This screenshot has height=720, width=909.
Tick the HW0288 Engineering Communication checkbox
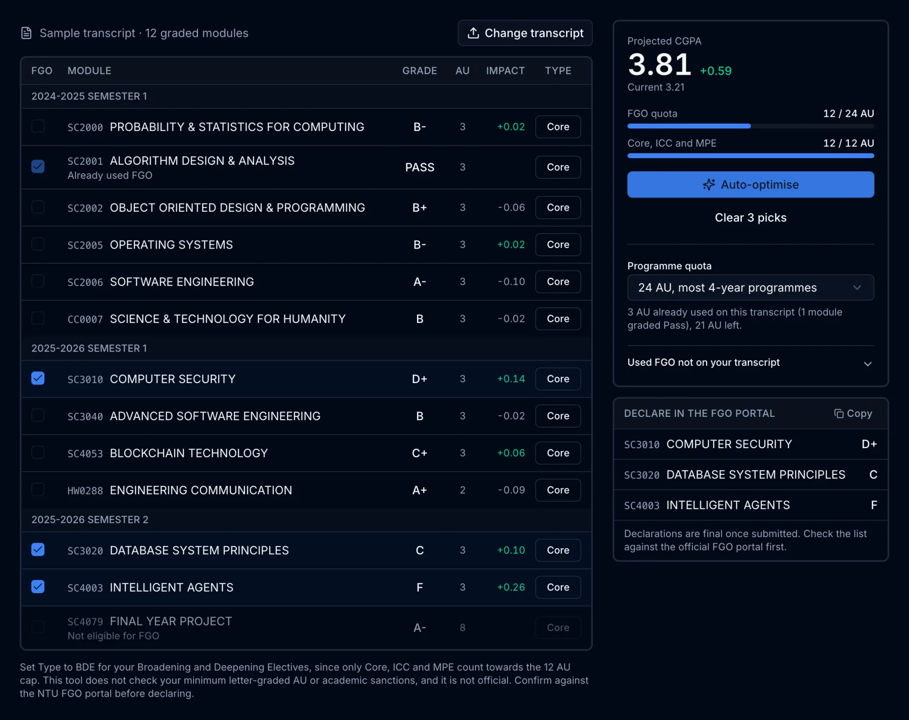(38, 490)
